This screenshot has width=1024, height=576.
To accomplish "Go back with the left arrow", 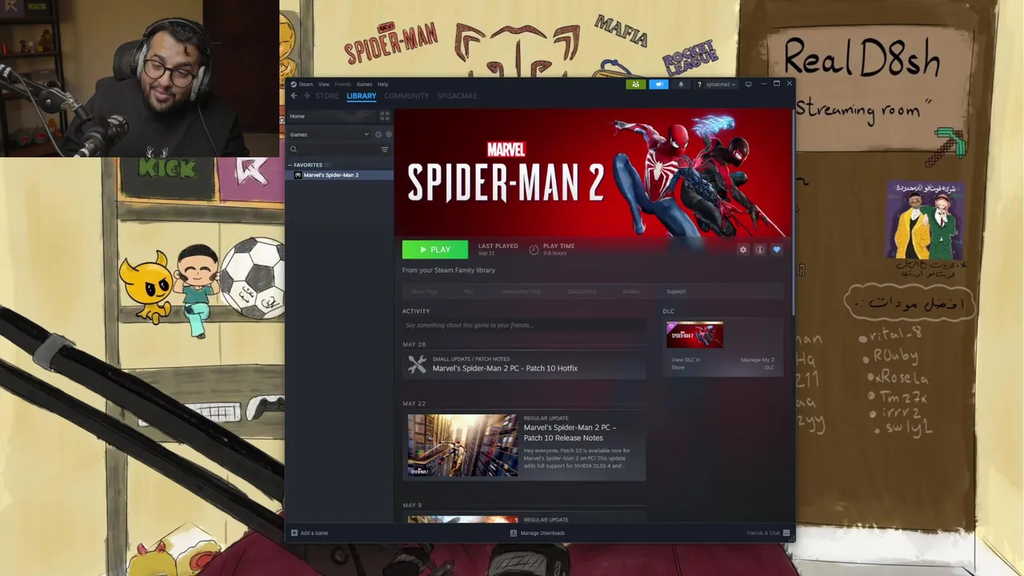I will click(x=294, y=96).
